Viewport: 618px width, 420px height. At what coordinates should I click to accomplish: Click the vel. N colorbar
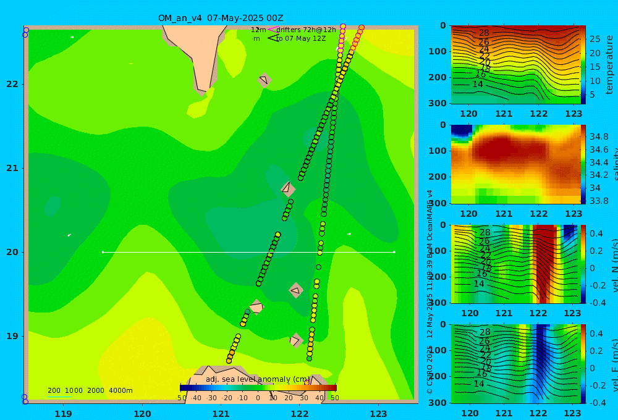583,264
